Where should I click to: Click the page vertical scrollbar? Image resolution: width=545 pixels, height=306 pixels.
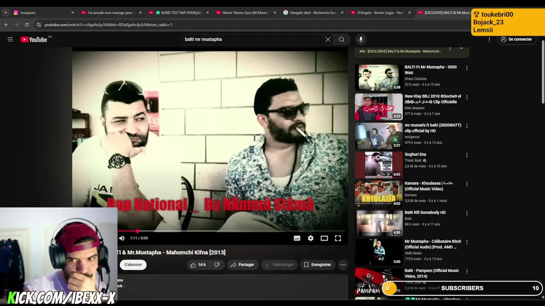543,71
